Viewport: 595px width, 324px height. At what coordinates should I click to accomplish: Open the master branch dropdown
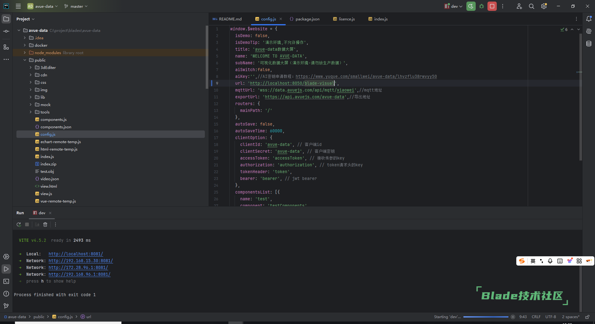click(x=76, y=6)
